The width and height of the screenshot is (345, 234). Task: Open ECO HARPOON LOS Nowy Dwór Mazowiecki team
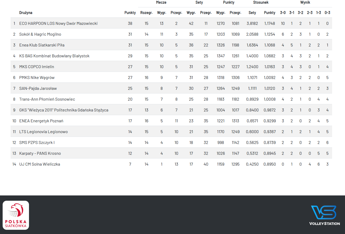[x=58, y=24]
